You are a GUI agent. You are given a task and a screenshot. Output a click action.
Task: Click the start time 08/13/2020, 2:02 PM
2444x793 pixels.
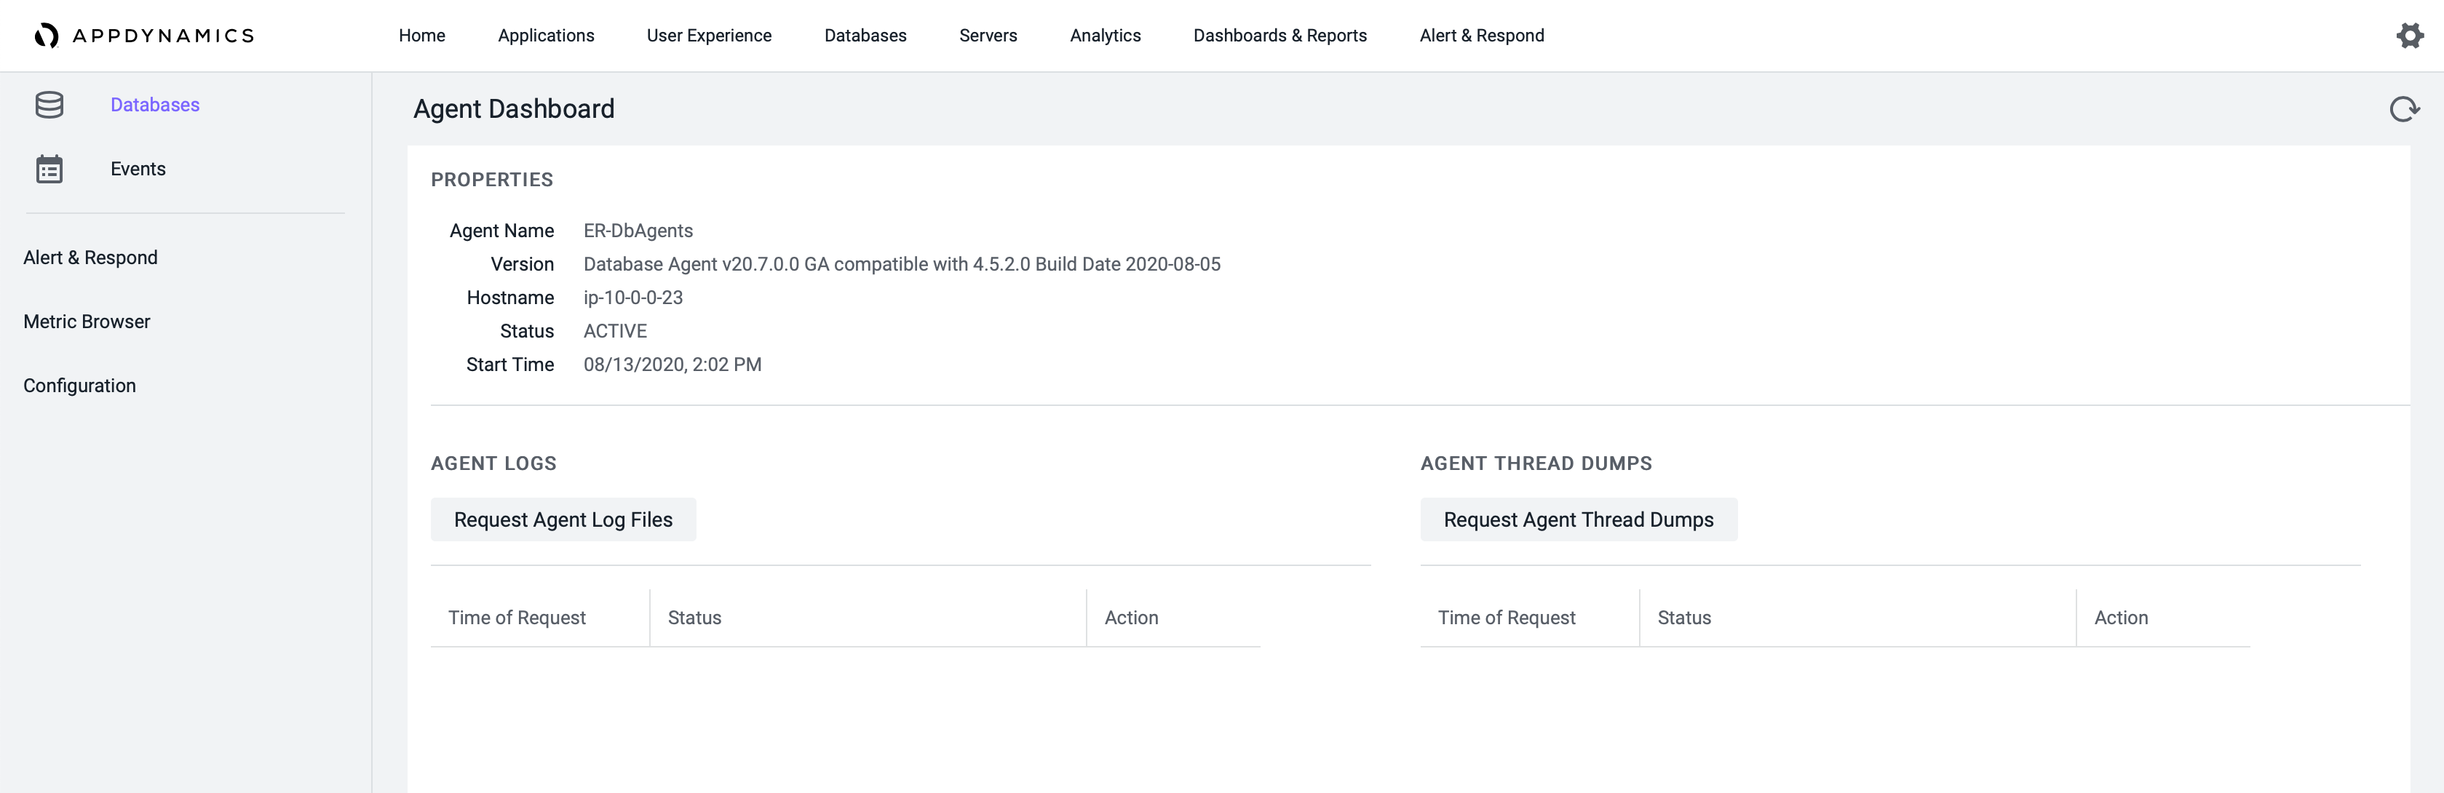(x=672, y=365)
